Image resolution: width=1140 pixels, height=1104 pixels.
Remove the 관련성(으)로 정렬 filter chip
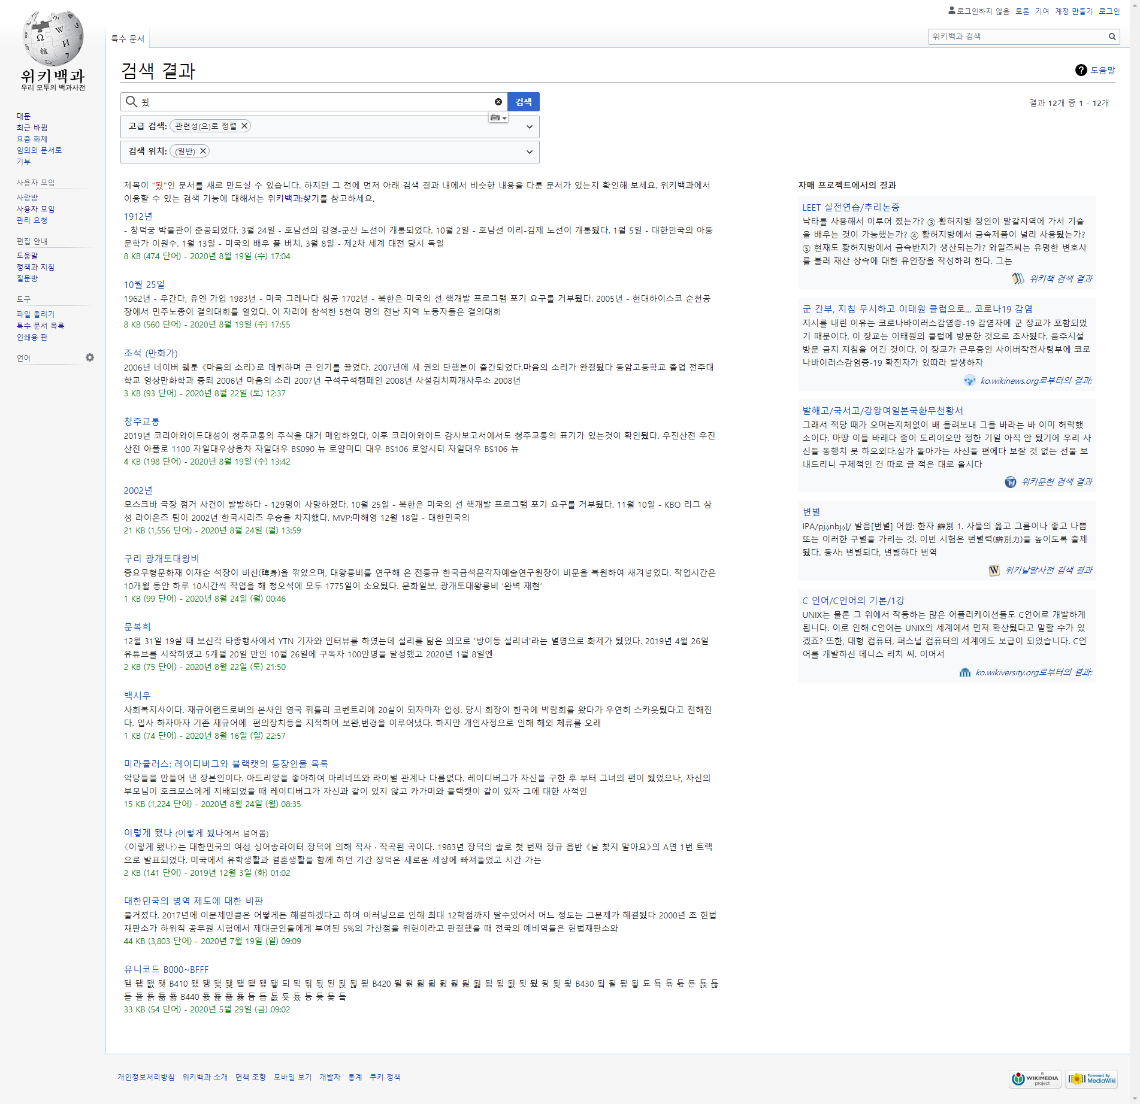[244, 126]
